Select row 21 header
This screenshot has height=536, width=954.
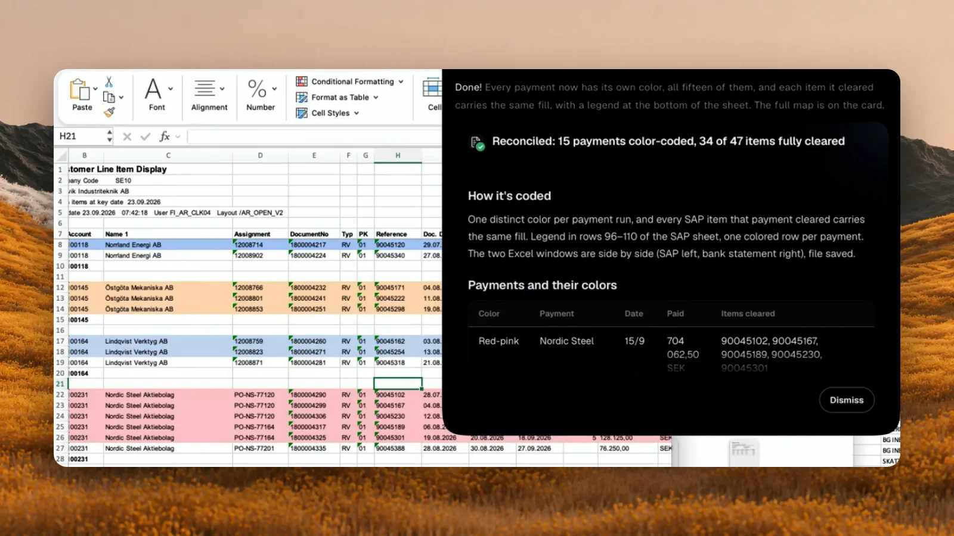[60, 384]
